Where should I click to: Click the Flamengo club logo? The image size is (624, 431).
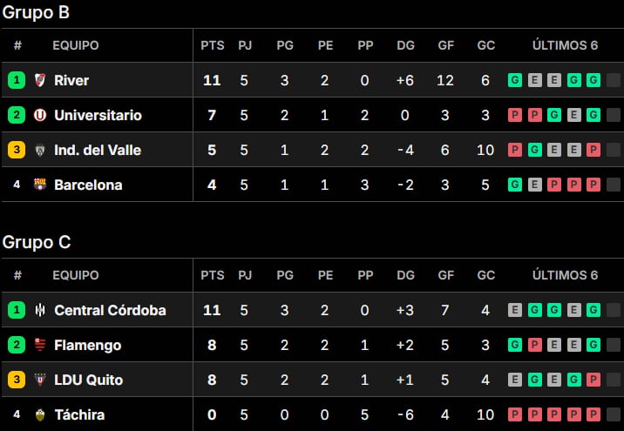tap(40, 345)
